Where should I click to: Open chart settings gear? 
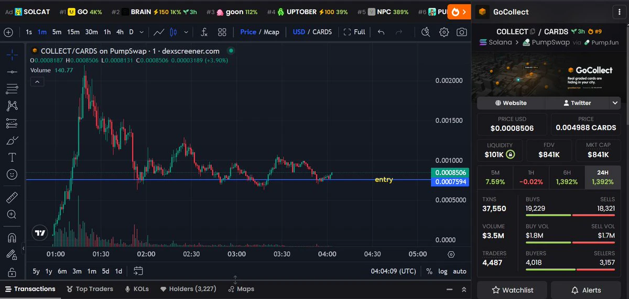[x=444, y=32]
